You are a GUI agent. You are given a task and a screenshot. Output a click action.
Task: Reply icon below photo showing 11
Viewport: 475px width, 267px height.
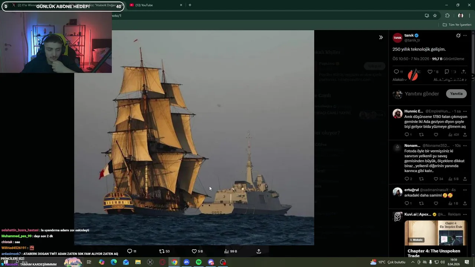(130, 251)
